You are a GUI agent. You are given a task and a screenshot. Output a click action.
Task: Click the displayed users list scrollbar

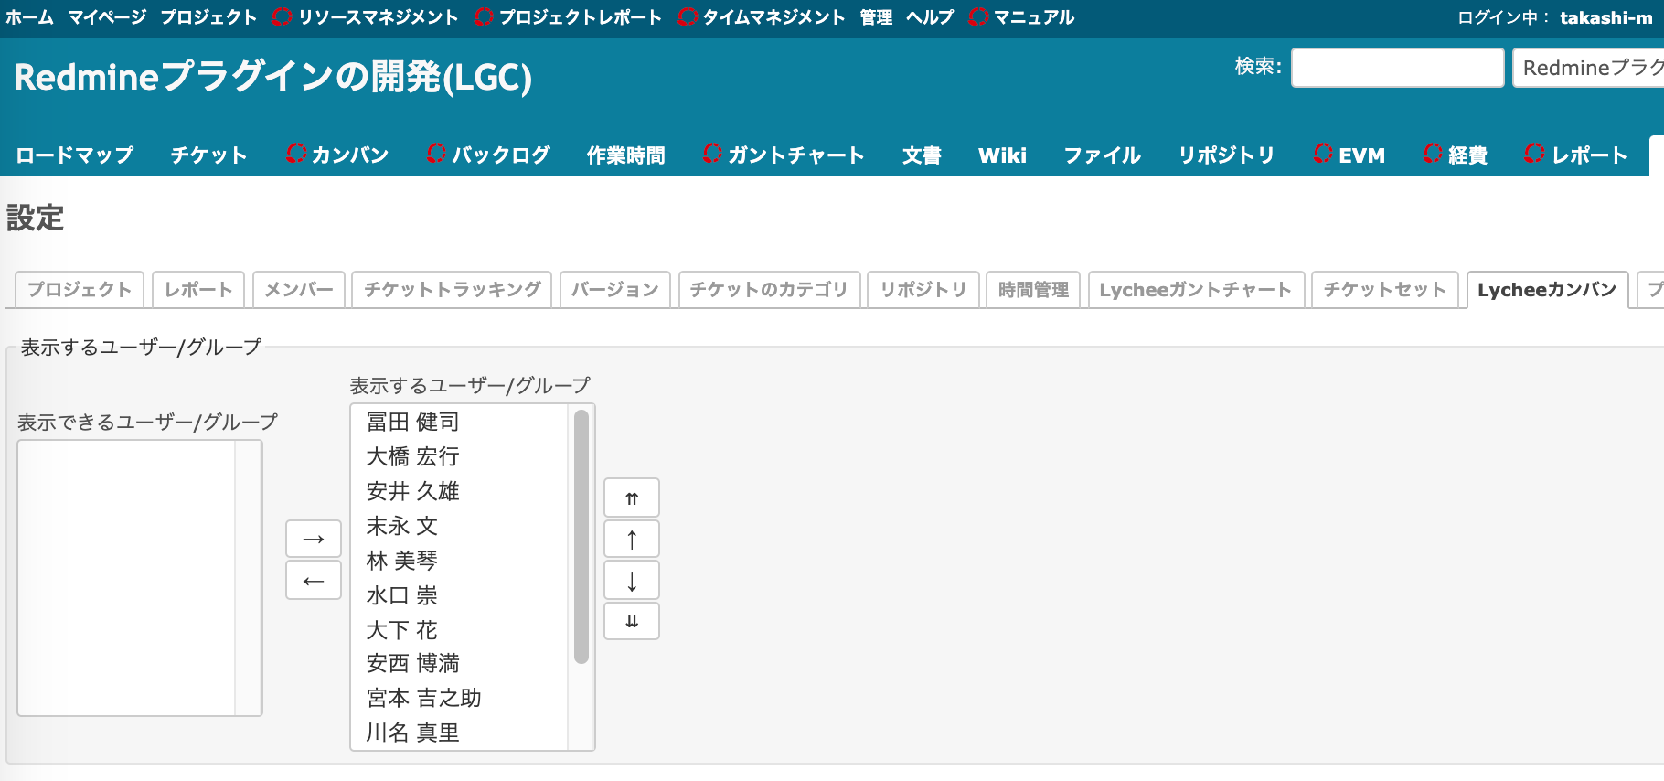(581, 537)
